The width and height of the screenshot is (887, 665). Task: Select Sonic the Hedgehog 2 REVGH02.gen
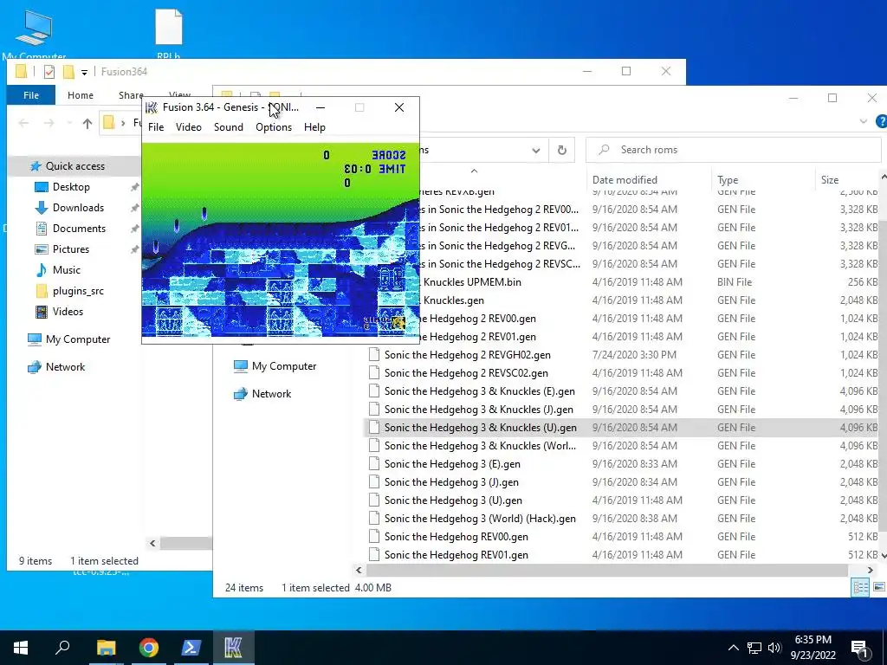pyautogui.click(x=622, y=355)
